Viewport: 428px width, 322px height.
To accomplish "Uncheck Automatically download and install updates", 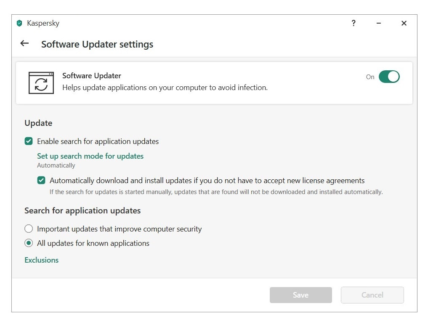I will (41, 180).
